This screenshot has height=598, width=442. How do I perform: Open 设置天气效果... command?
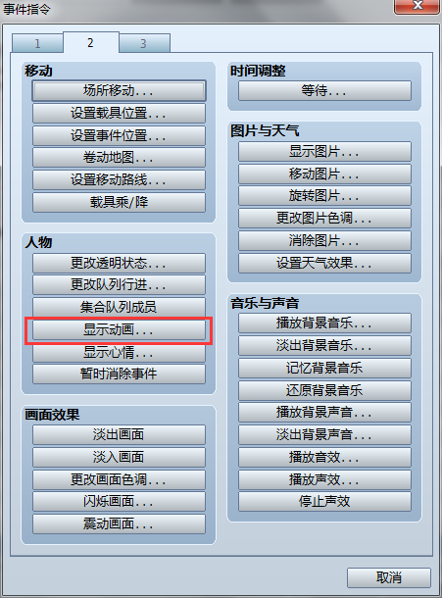point(325,264)
